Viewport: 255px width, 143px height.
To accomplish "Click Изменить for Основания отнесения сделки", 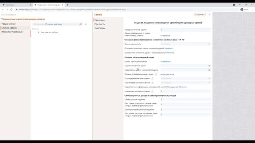I will (169, 48).
